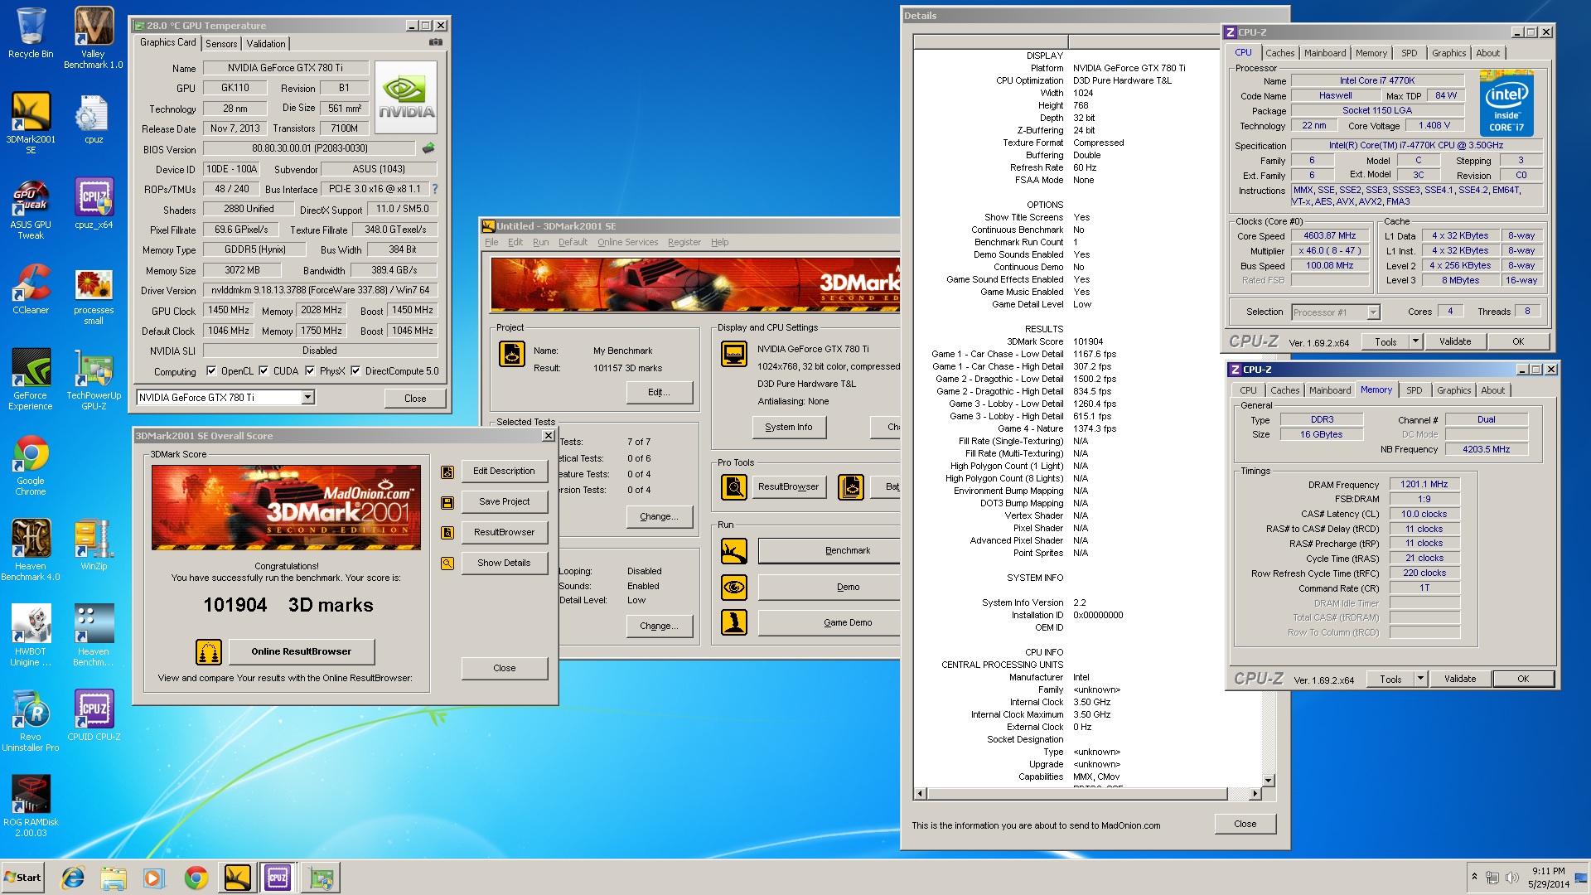Switch to Validation tab in GPU-Z

coord(266,44)
